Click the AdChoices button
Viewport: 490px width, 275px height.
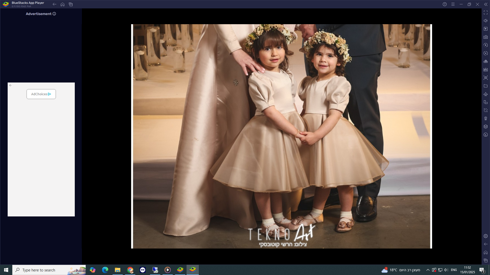click(41, 94)
